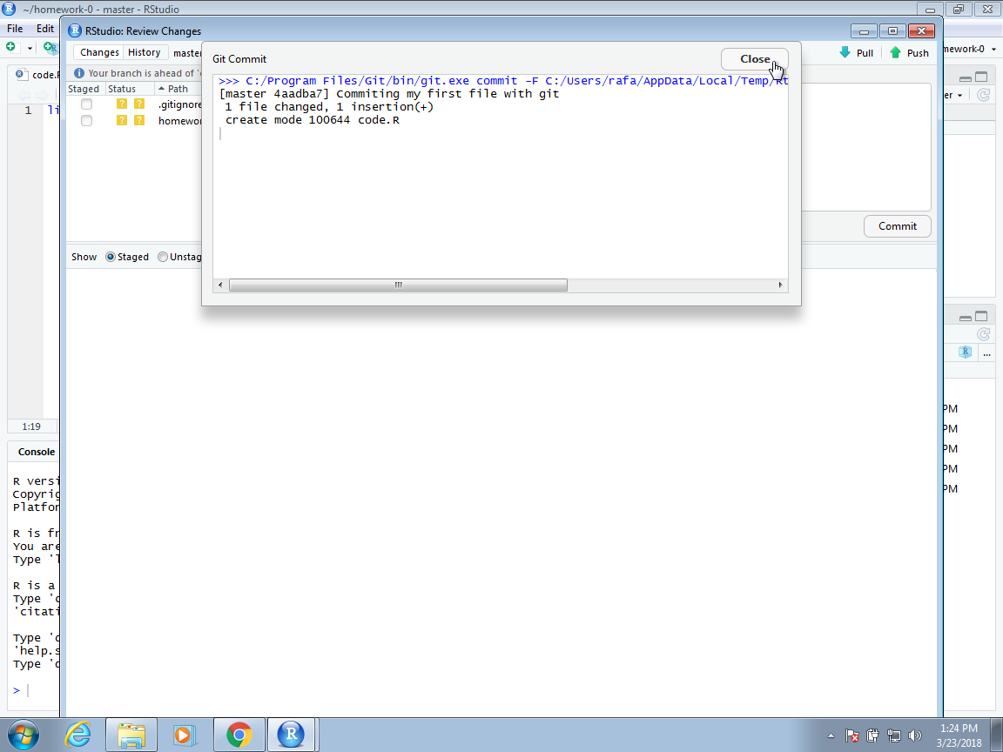Click the console prompt input line
The image size is (1003, 752).
tap(36, 690)
